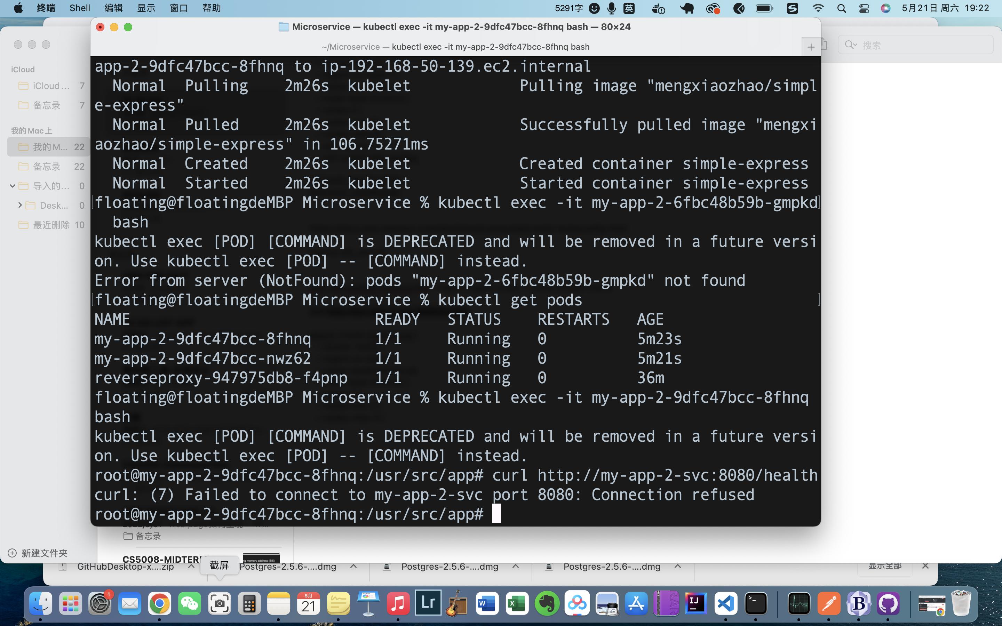Collapse the 导入的... folder chevron in Notes
Screen dimensions: 1002x626
13,186
